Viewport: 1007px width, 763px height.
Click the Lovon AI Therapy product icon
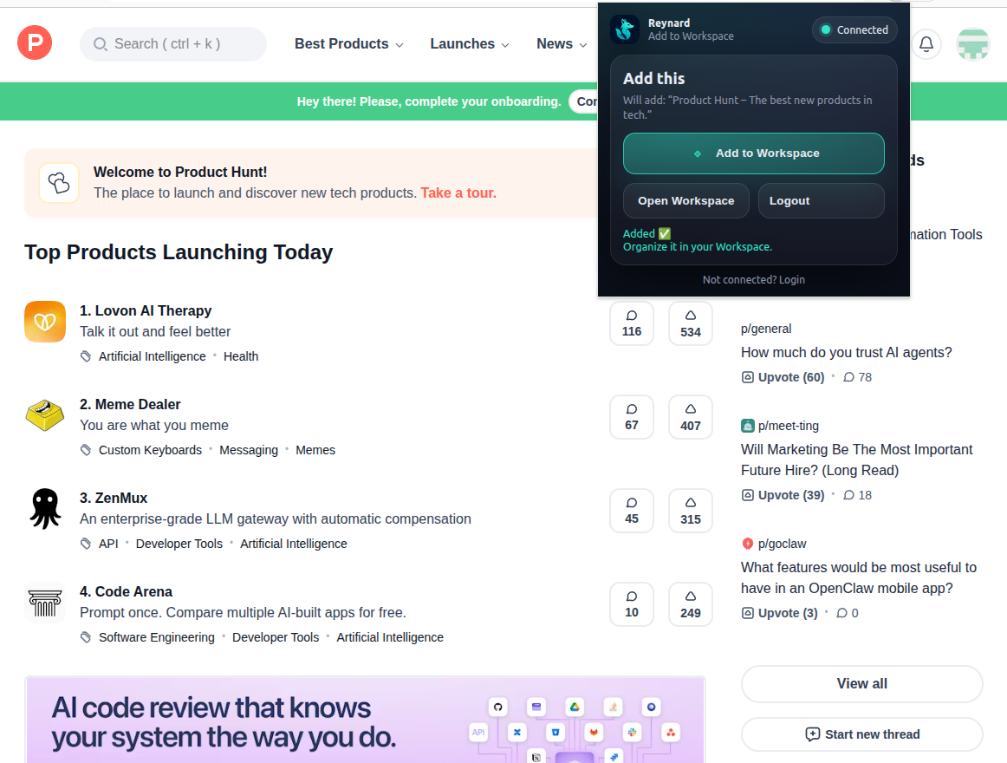[45, 322]
